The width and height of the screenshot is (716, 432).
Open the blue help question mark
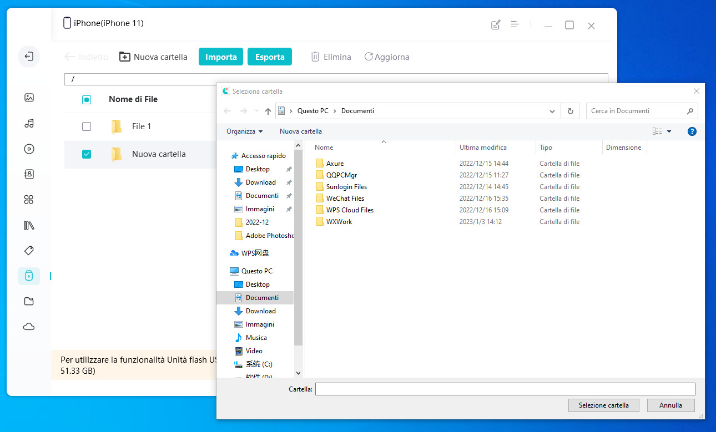[692, 131]
